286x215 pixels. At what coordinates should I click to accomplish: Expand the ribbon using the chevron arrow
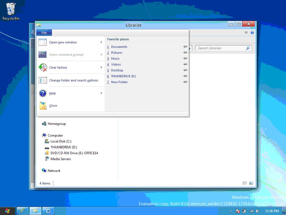pos(246,32)
